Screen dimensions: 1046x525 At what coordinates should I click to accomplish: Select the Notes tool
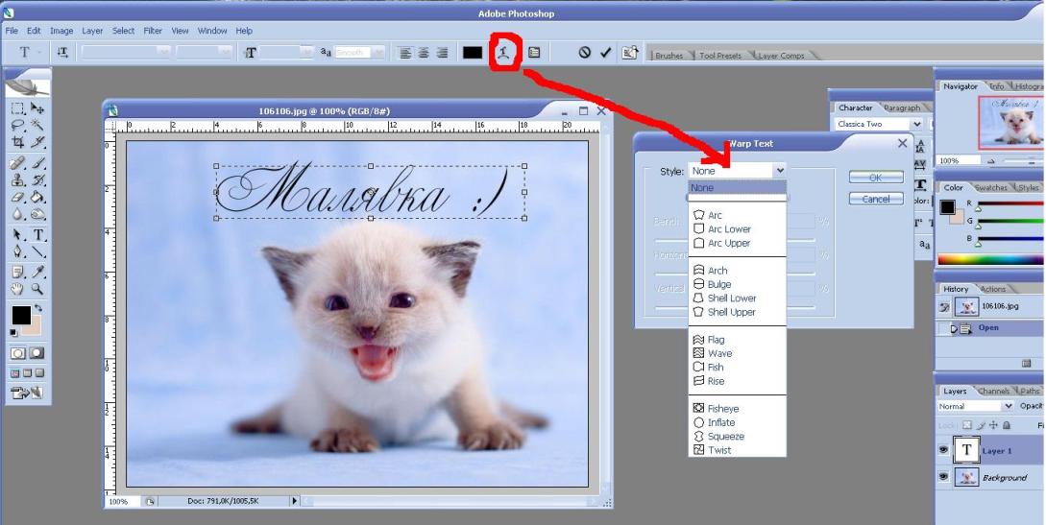click(x=18, y=272)
